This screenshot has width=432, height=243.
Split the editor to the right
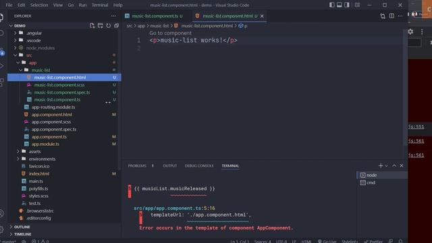click(391, 16)
